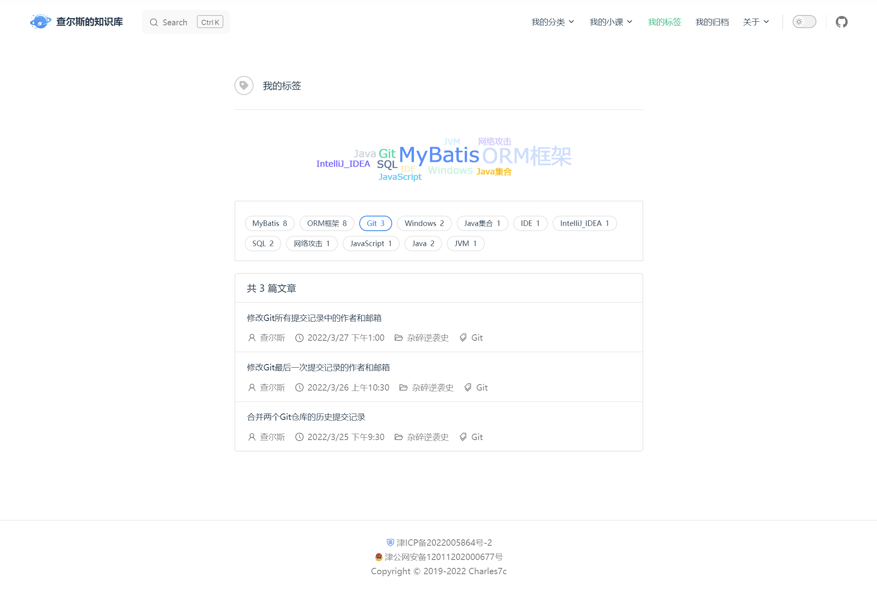Screen dimensions: 877x592
Task: Select the MyBatis 8 tag filter
Action: coord(269,223)
